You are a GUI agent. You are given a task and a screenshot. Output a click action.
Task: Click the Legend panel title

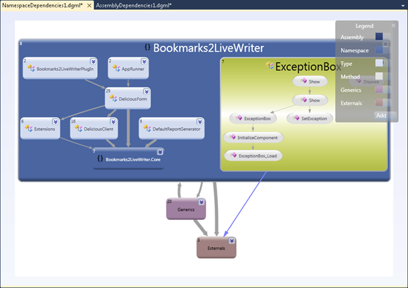click(x=365, y=26)
